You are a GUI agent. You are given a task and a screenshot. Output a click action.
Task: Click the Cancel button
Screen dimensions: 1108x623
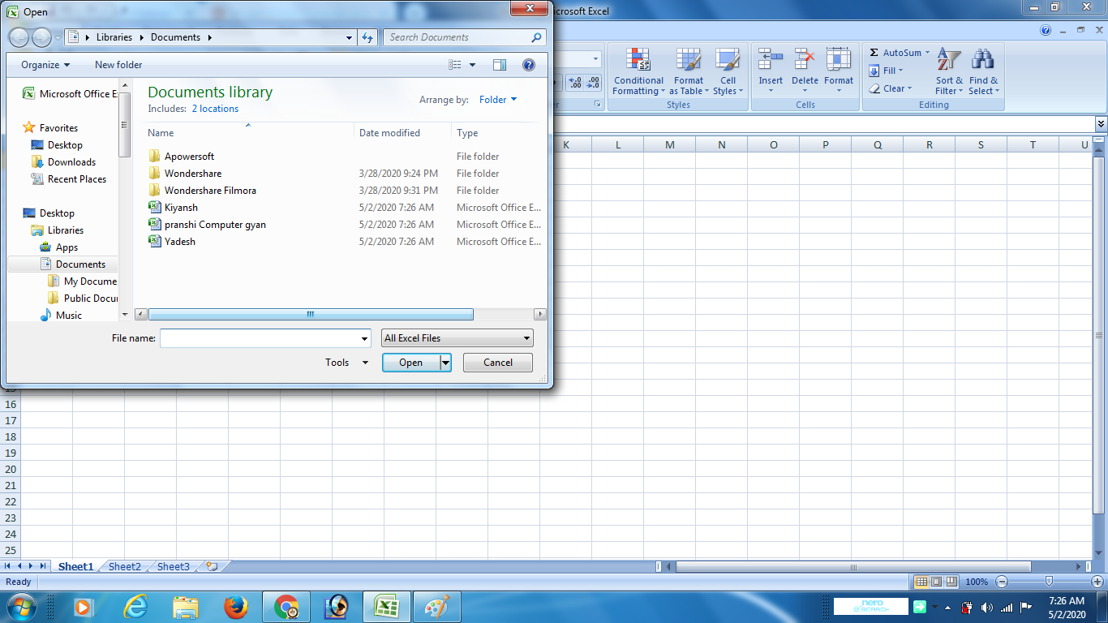point(498,363)
